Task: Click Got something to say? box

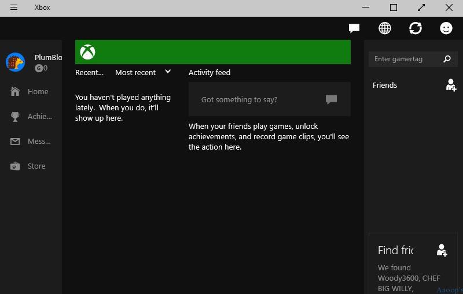Action: click(x=270, y=99)
